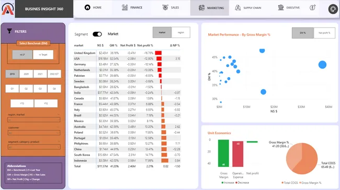Viewport: 340px width, 190px height.
Task: Click the funnel icon beside FILTERS
Action: coord(9,31)
